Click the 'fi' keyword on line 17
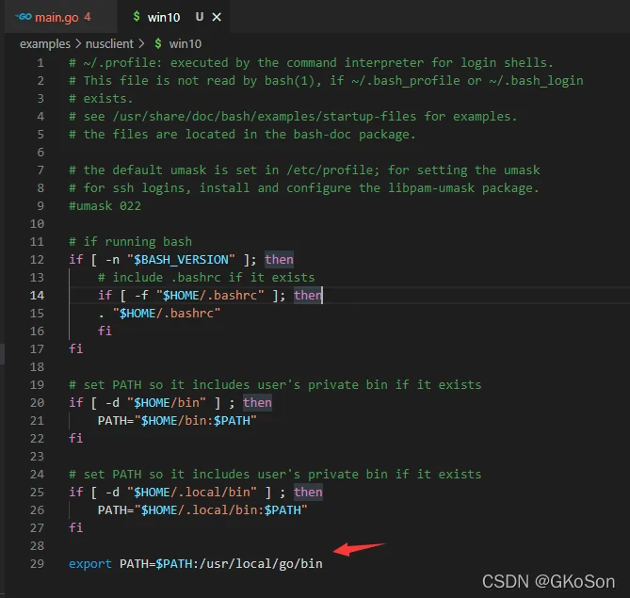Viewport: 630px width, 598px height. pos(76,348)
